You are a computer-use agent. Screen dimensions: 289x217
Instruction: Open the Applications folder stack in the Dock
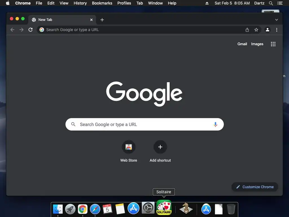pyautogui.click(x=206, y=209)
